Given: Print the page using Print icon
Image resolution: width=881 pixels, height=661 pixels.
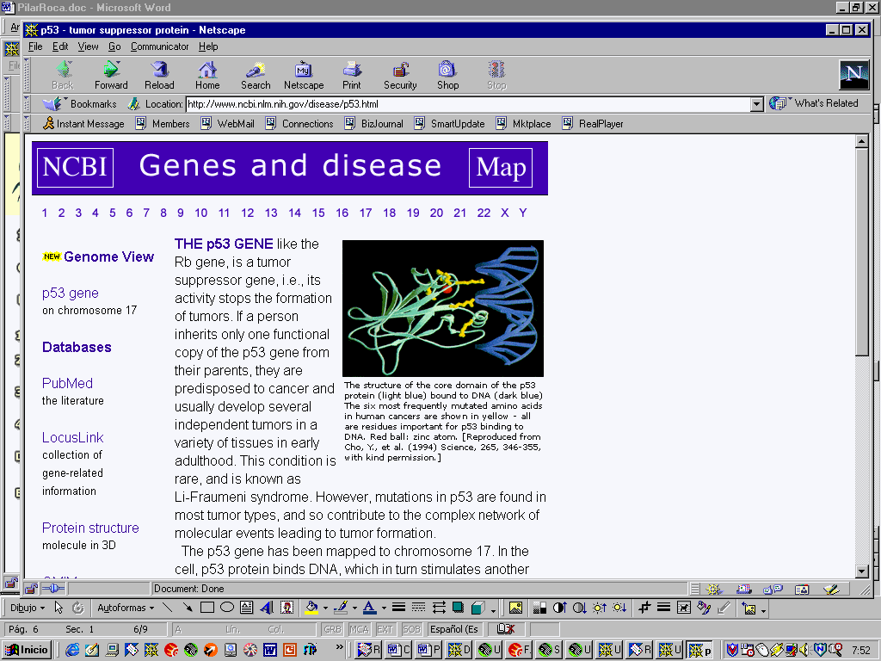Looking at the screenshot, I should [351, 75].
